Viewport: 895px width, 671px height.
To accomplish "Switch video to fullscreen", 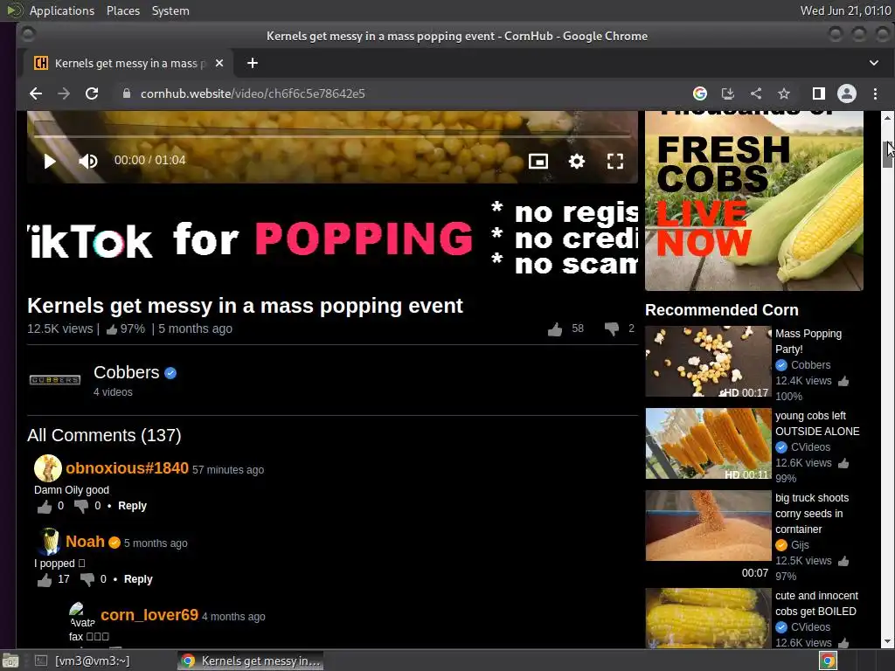I will point(614,162).
